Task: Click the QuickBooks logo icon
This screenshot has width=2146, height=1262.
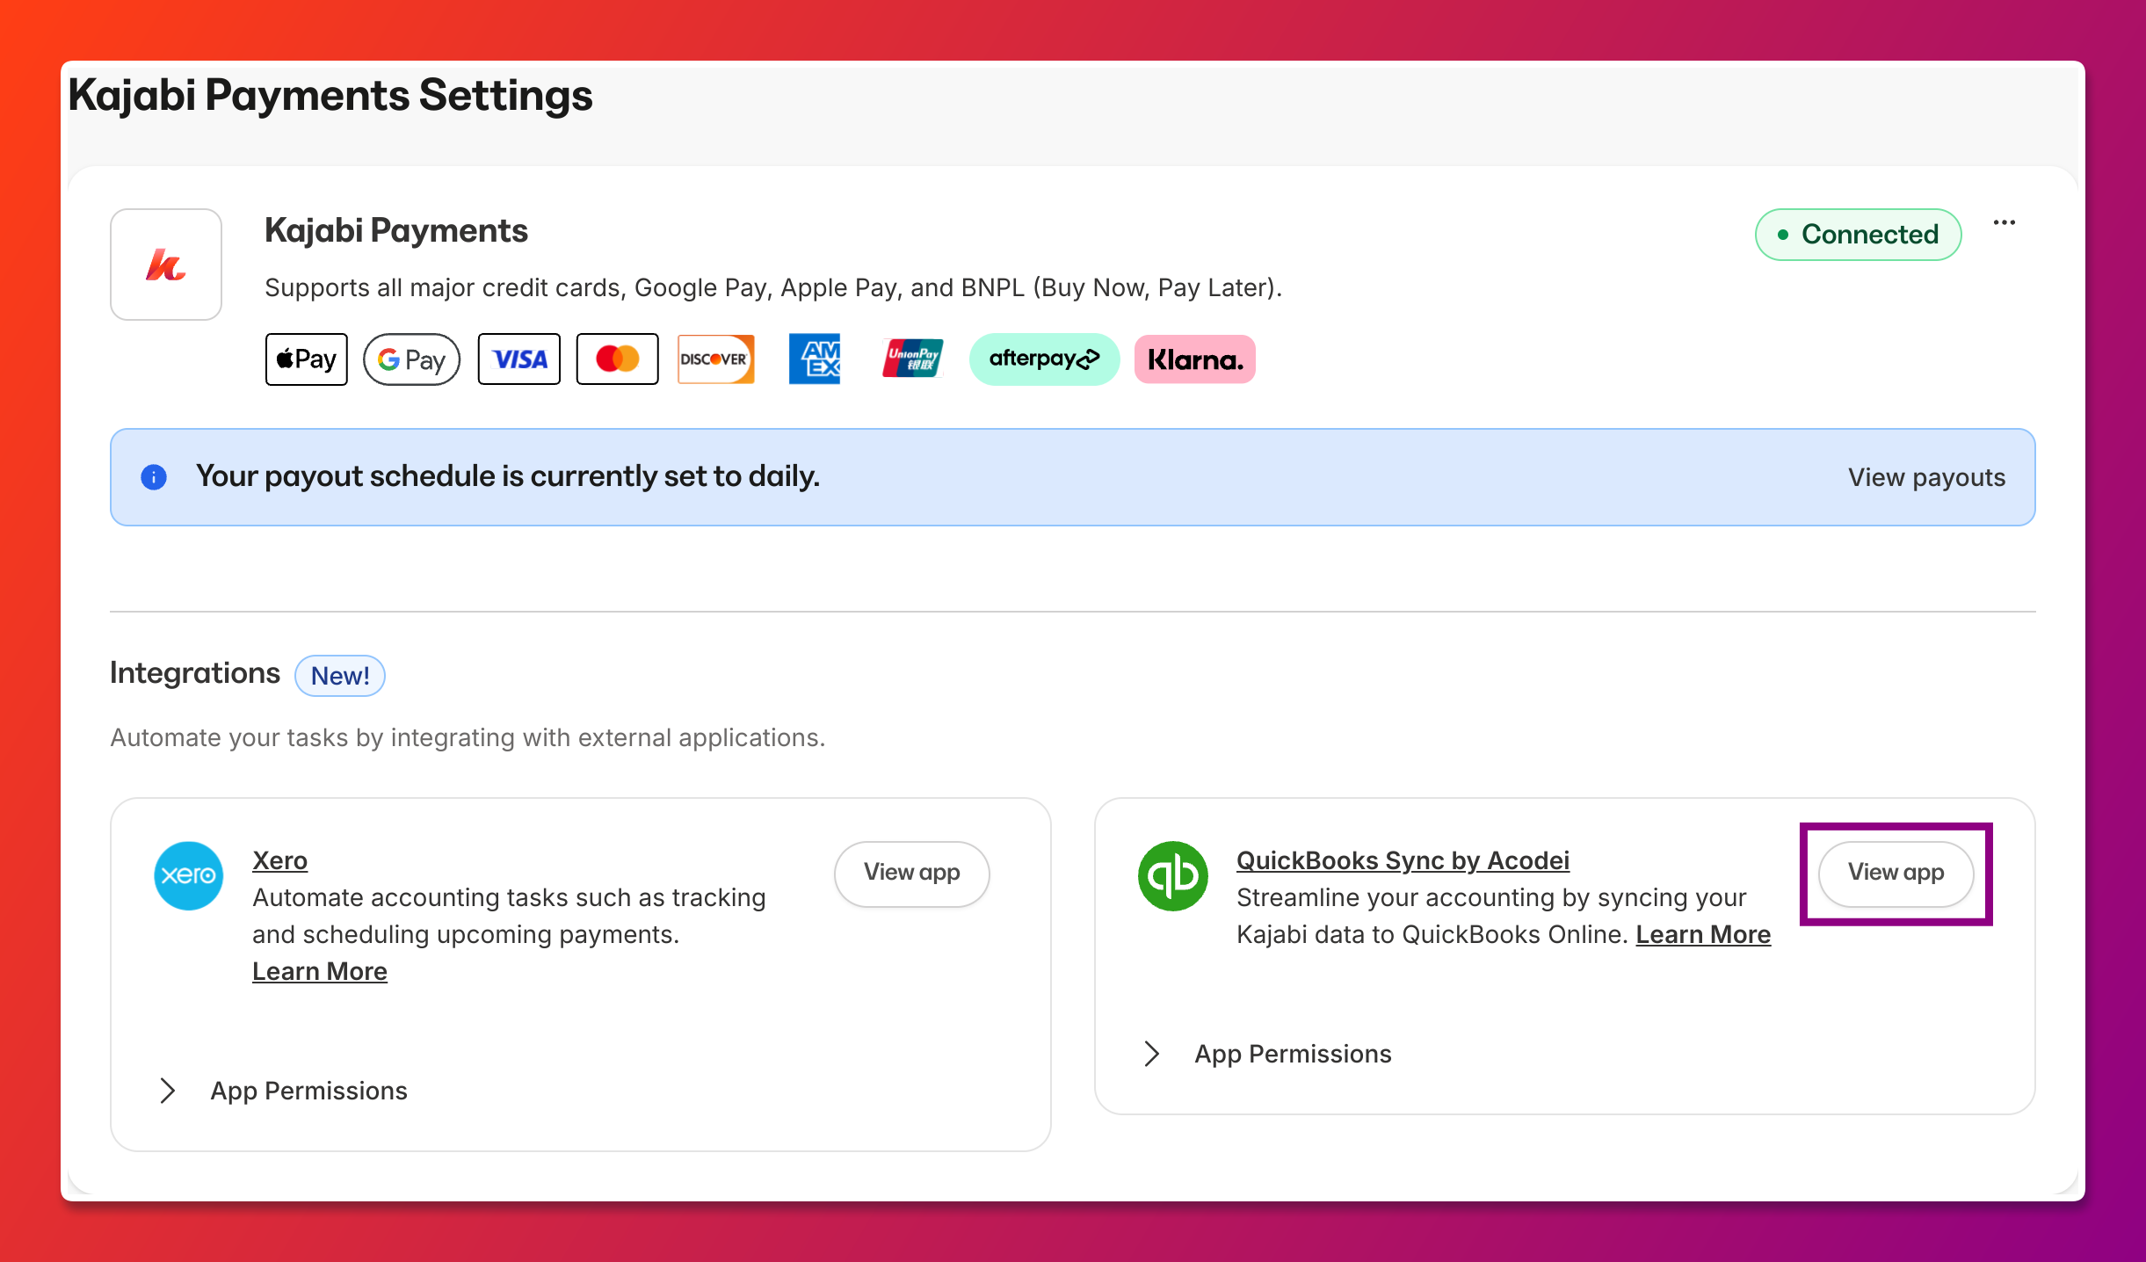Action: pyautogui.click(x=1173, y=876)
